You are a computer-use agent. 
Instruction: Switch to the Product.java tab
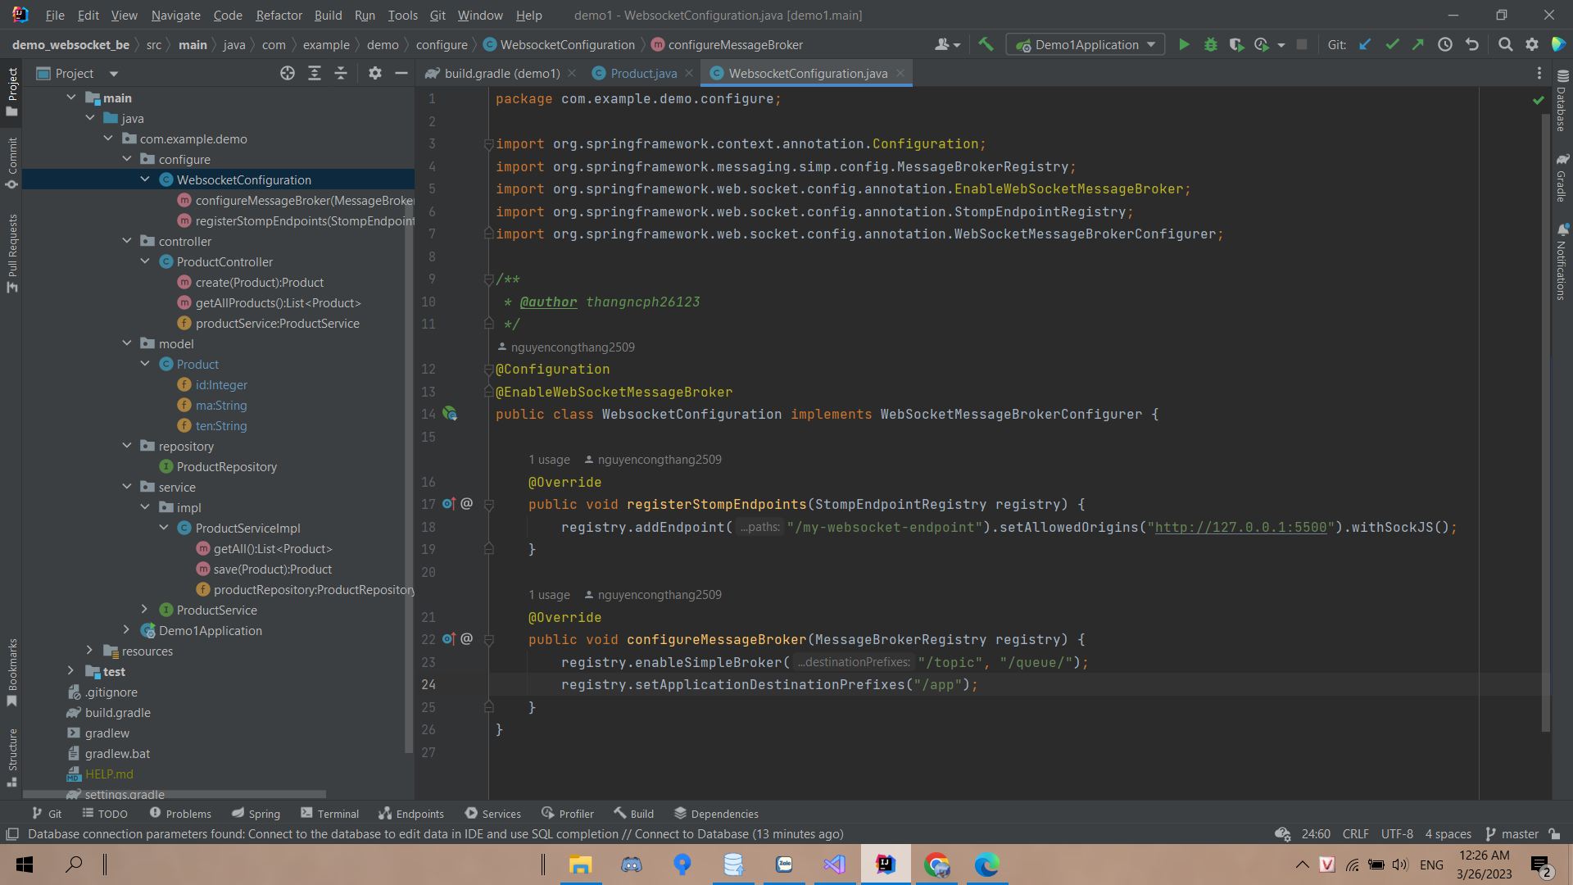643,74
